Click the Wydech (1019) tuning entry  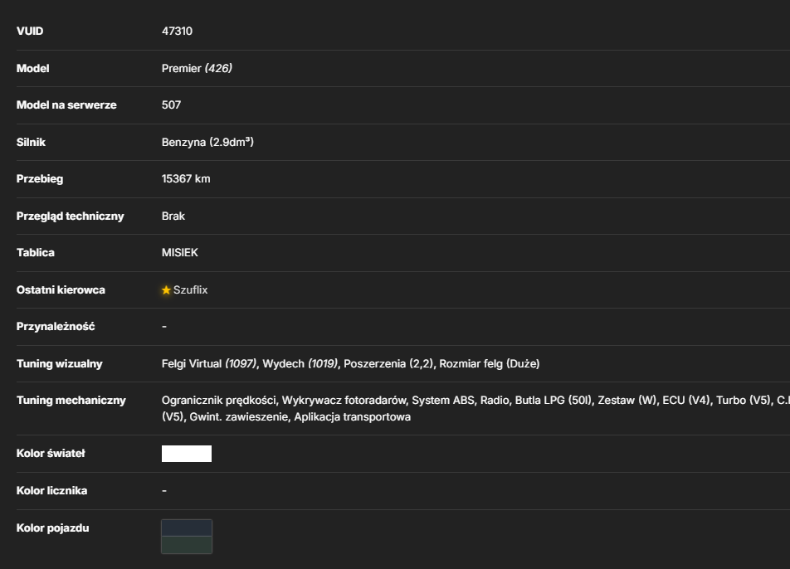pyautogui.click(x=300, y=363)
